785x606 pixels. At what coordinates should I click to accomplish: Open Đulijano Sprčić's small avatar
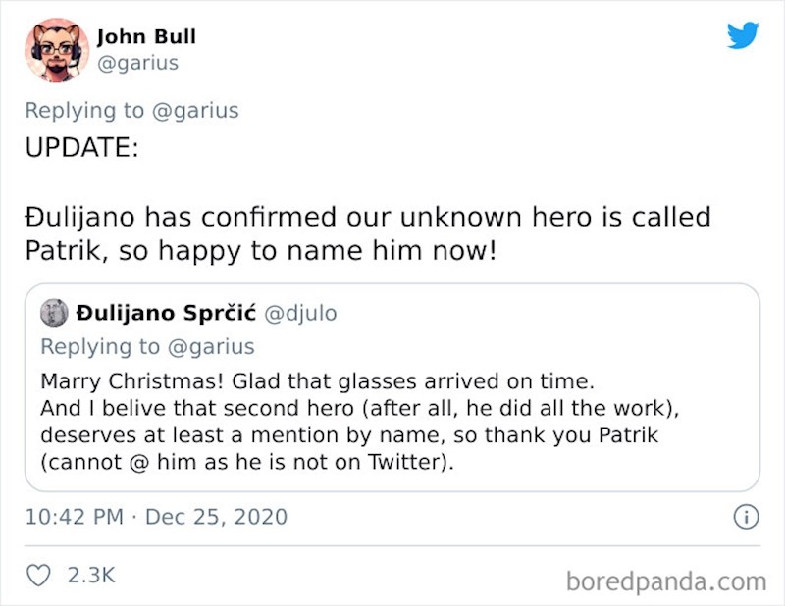[x=52, y=312]
